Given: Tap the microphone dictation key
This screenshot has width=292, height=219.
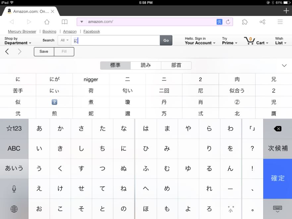Looking at the screenshot, I should tap(14, 188).
